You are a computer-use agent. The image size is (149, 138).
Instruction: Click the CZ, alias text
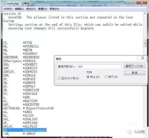point(5,43)
